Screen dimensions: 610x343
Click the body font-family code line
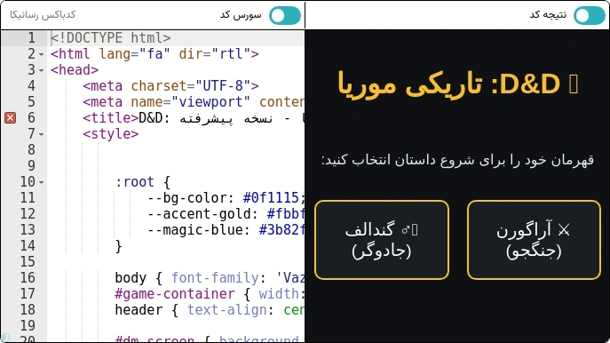[x=210, y=277]
